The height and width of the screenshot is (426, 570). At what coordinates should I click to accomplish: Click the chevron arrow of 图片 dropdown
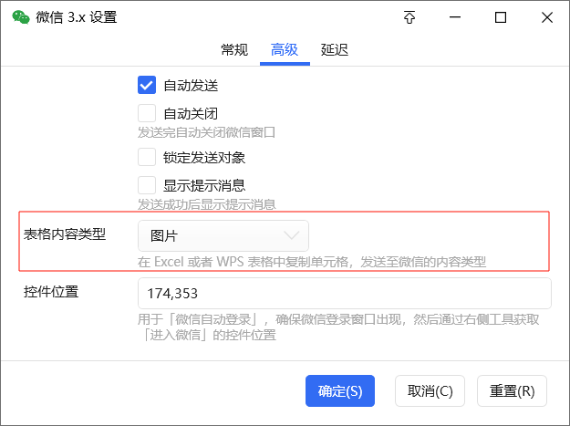(292, 235)
